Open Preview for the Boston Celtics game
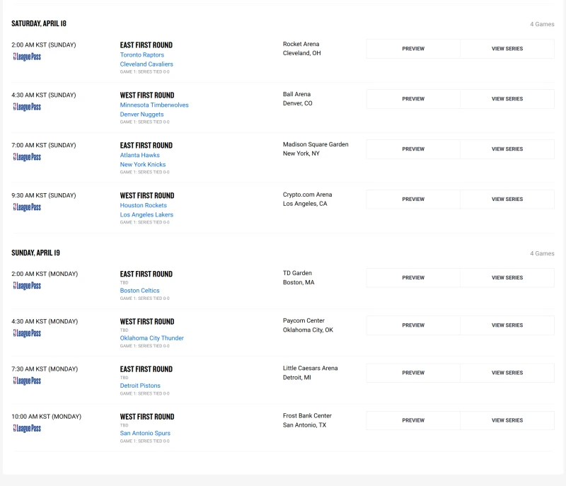 (x=413, y=278)
